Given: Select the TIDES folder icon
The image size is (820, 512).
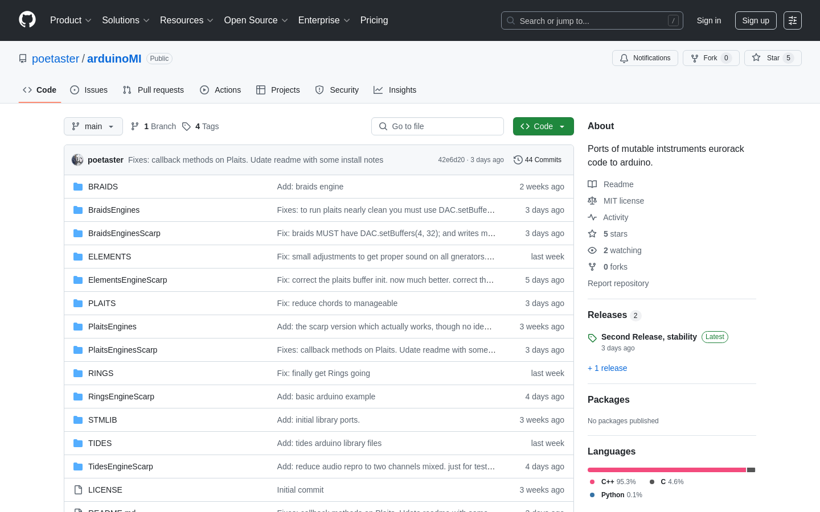Looking at the screenshot, I should click(78, 443).
